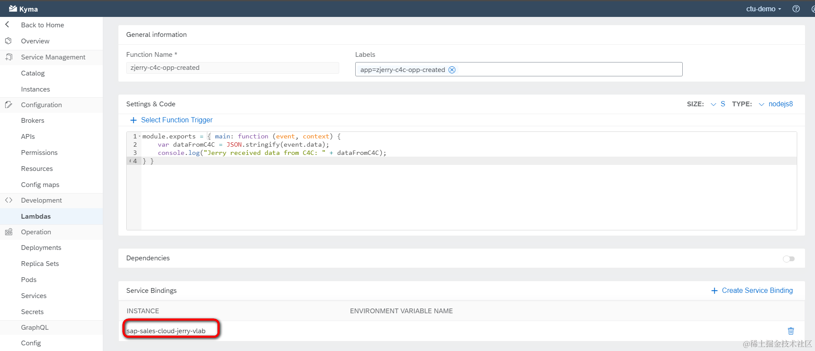Click the sap-sales-cloud-jerry-vlab instance name
Screen dimensions: 815x351
coord(166,331)
